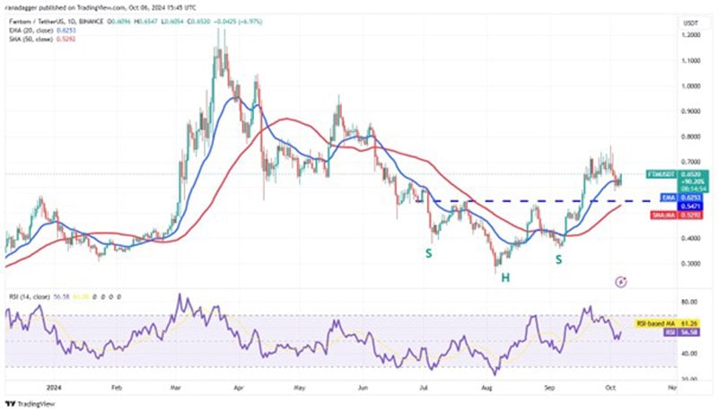This screenshot has width=718, height=413.
Task: Click the yellow 'RSI-based MA' axis label
Action: pyautogui.click(x=668, y=324)
